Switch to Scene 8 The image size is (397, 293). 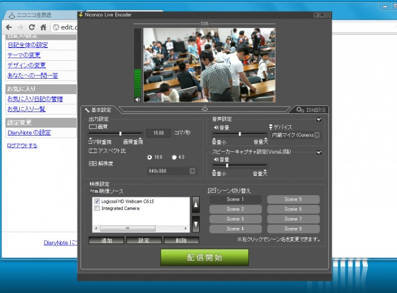click(x=293, y=229)
